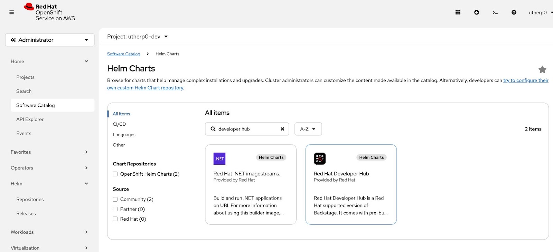The height and width of the screenshot is (252, 553).
Task: Tick the Red Hat source checkbox
Action: click(115, 219)
